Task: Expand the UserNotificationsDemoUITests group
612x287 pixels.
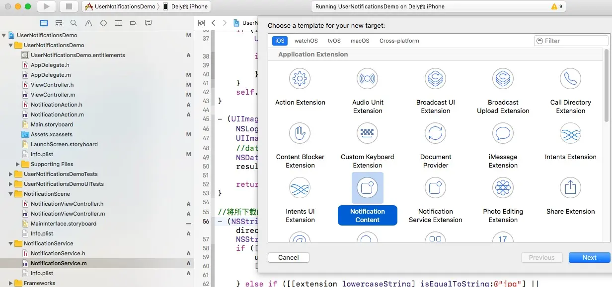Action: (x=11, y=184)
